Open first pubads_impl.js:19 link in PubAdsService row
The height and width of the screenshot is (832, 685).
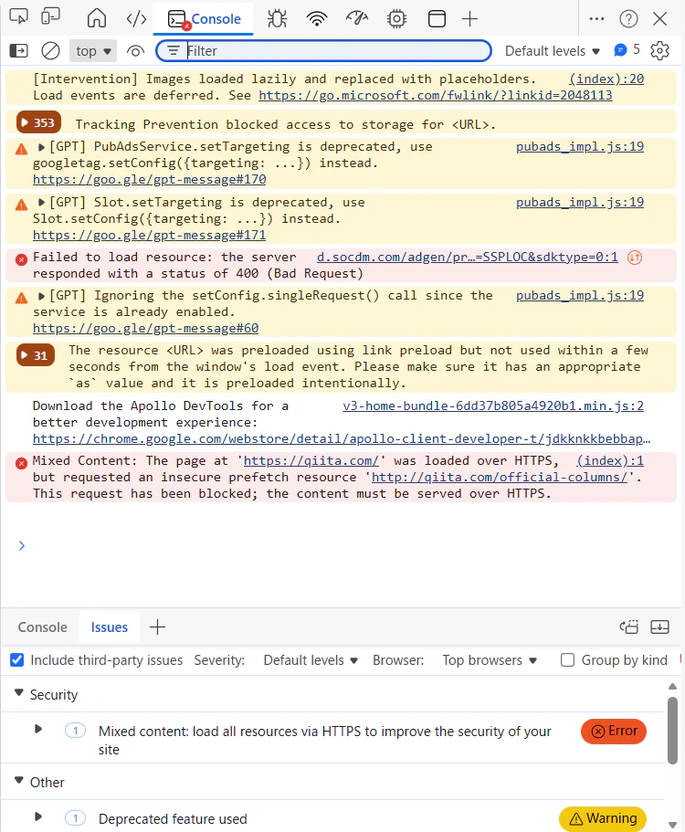coord(580,147)
